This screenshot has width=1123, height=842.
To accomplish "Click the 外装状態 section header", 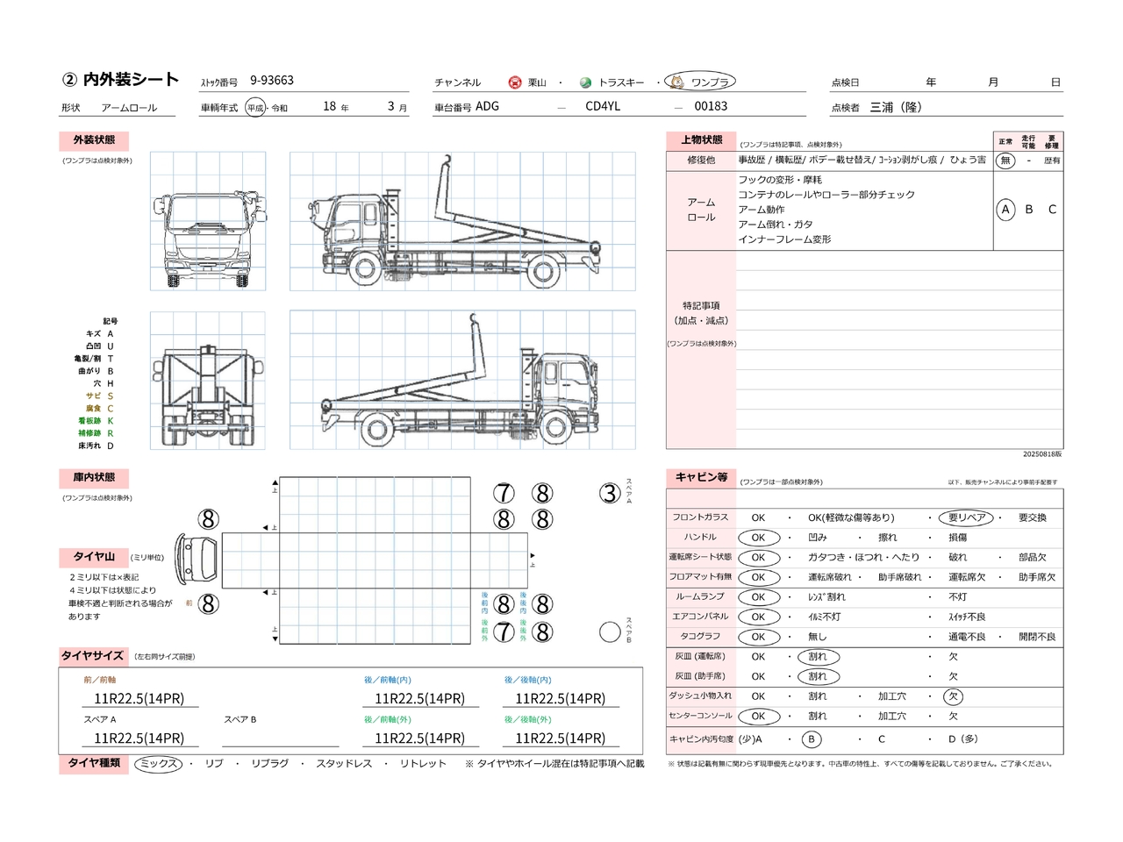I will click(94, 140).
